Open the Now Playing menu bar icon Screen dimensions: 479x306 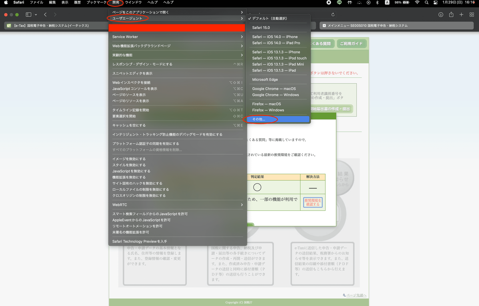click(x=368, y=2)
